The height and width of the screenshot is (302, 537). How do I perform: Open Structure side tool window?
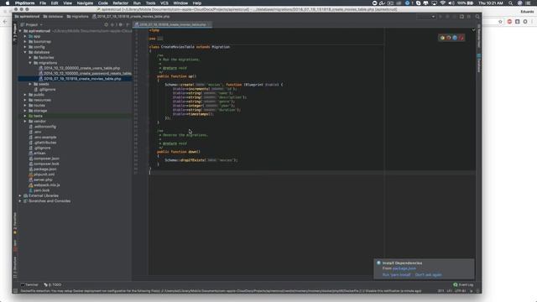15,267
